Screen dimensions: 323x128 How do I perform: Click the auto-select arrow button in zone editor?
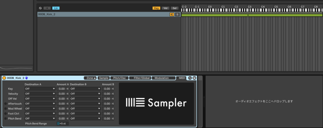click(47, 8)
